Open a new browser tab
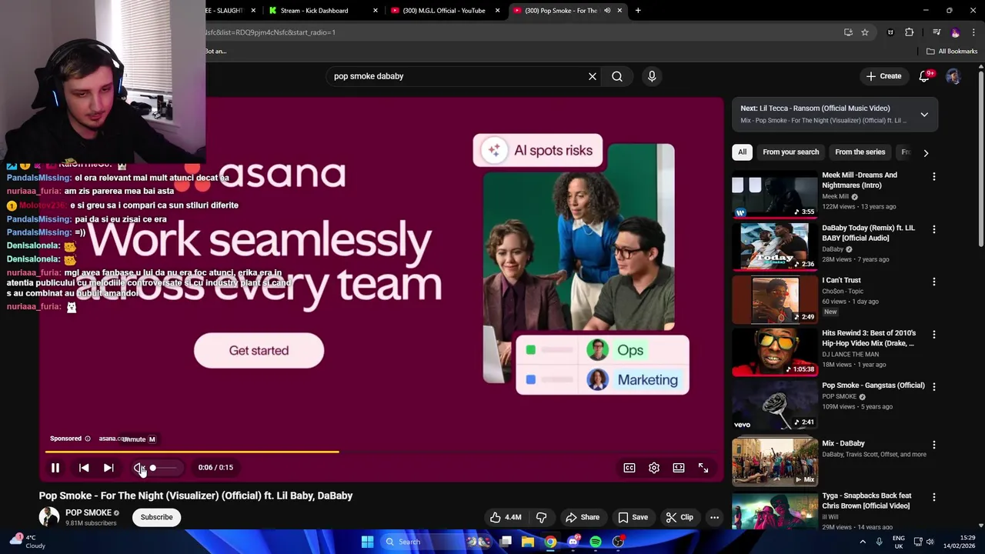Screen dimensions: 985x554 [x=638, y=11]
